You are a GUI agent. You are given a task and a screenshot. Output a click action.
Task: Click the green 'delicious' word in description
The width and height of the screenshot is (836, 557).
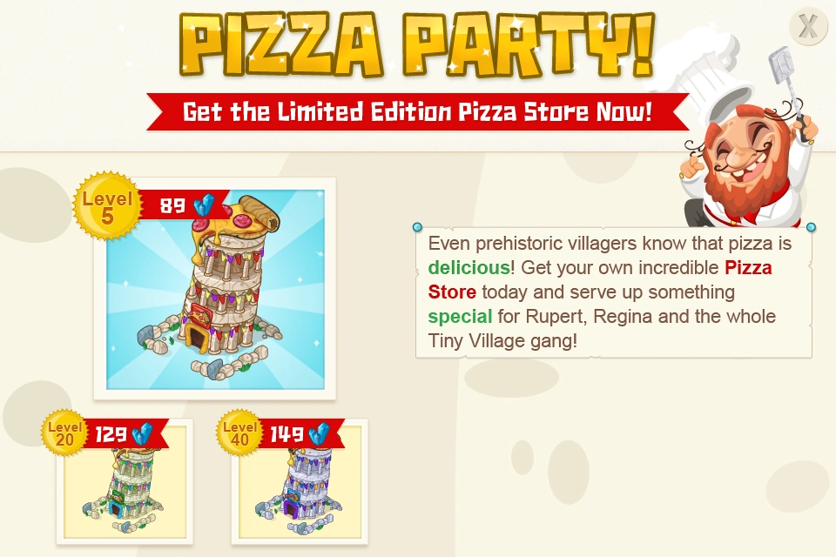(x=469, y=267)
